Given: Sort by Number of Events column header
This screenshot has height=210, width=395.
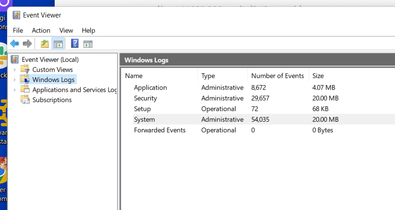Looking at the screenshot, I should [x=278, y=76].
